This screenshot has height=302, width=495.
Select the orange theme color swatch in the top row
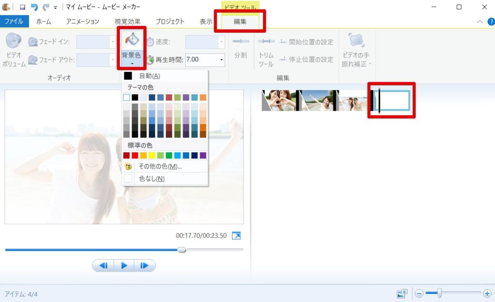point(203,97)
